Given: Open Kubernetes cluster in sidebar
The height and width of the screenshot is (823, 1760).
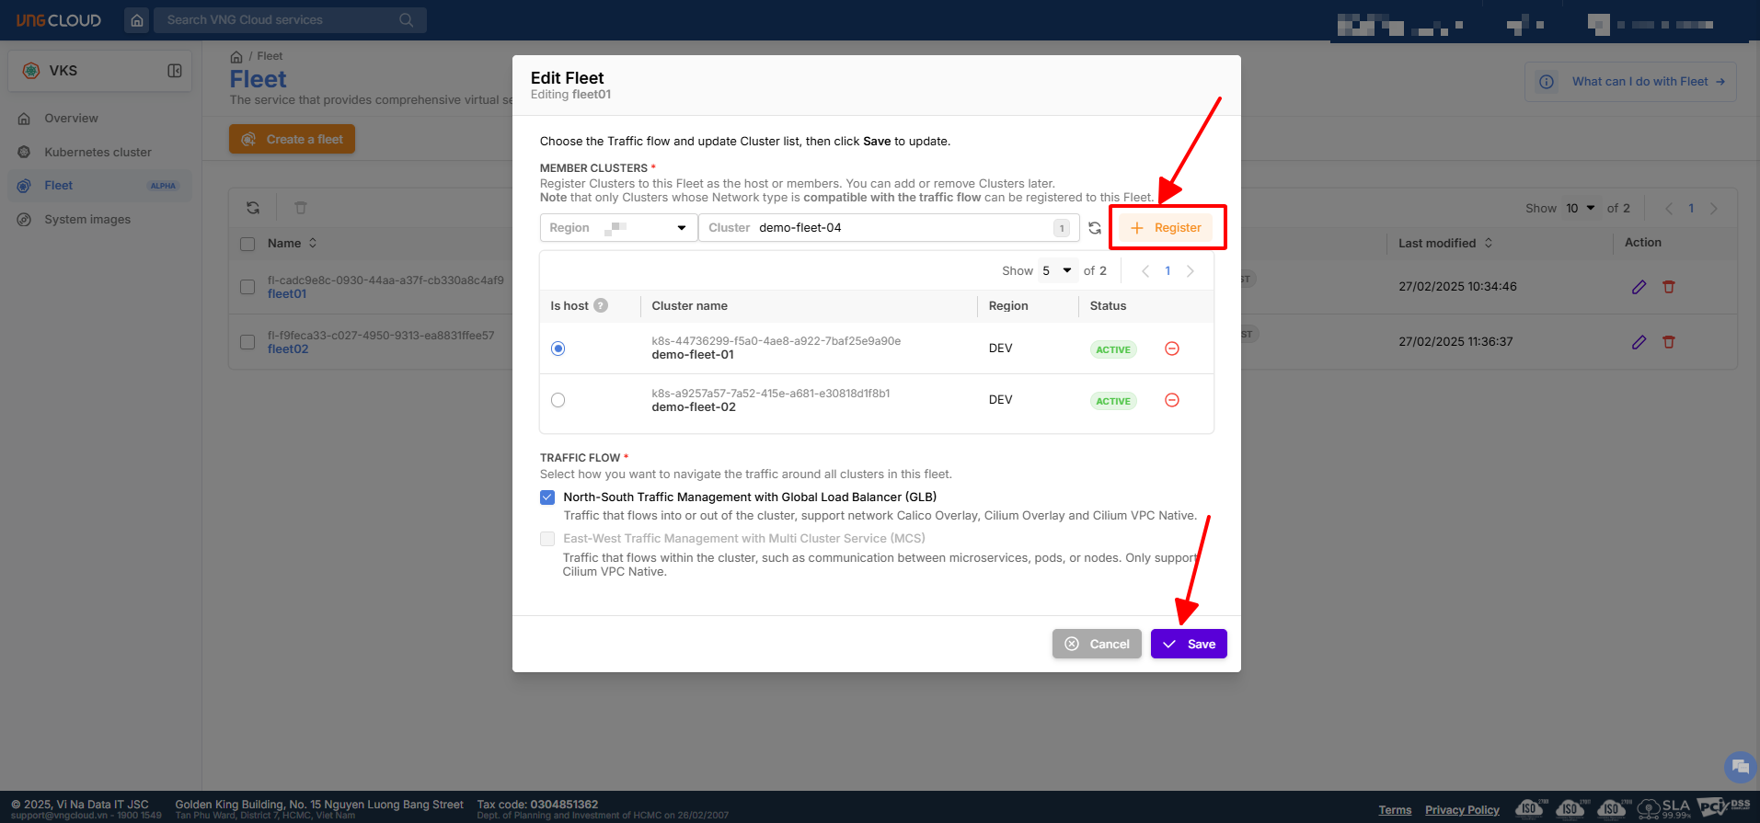Looking at the screenshot, I should tap(98, 152).
